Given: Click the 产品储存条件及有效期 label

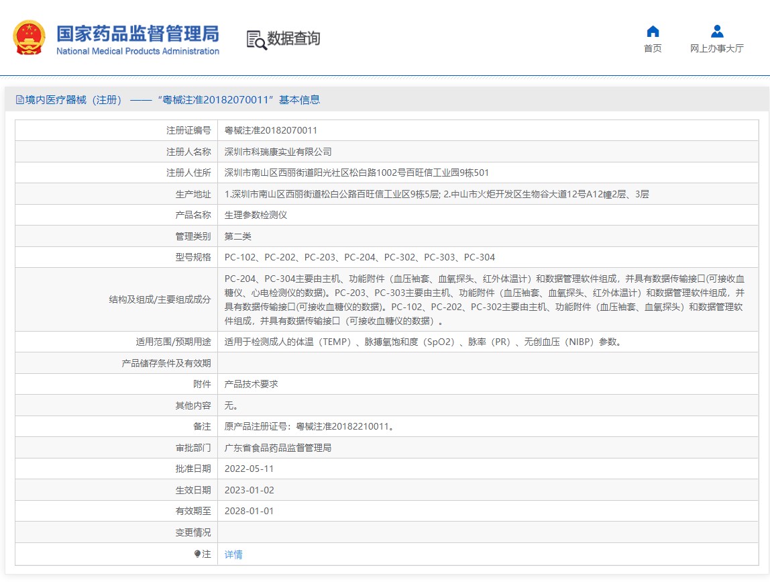Looking at the screenshot, I should click(166, 363).
